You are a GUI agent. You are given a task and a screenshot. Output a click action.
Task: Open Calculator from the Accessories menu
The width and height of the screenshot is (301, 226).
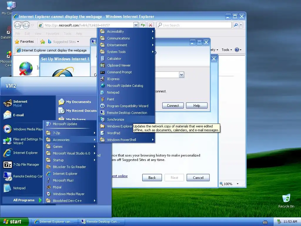126,59
